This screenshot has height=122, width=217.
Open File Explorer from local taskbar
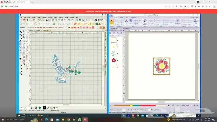(63, 120)
